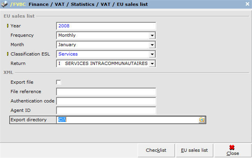Click the mandatory marker beside Classification ESL
Screen dimensions: 252x158
pyautogui.click(x=7, y=54)
